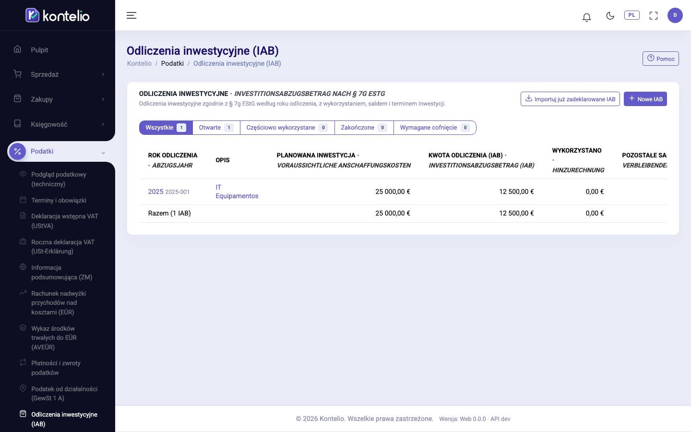The image size is (691, 432).
Task: Create Nowe IAB entry
Action: coord(645,99)
